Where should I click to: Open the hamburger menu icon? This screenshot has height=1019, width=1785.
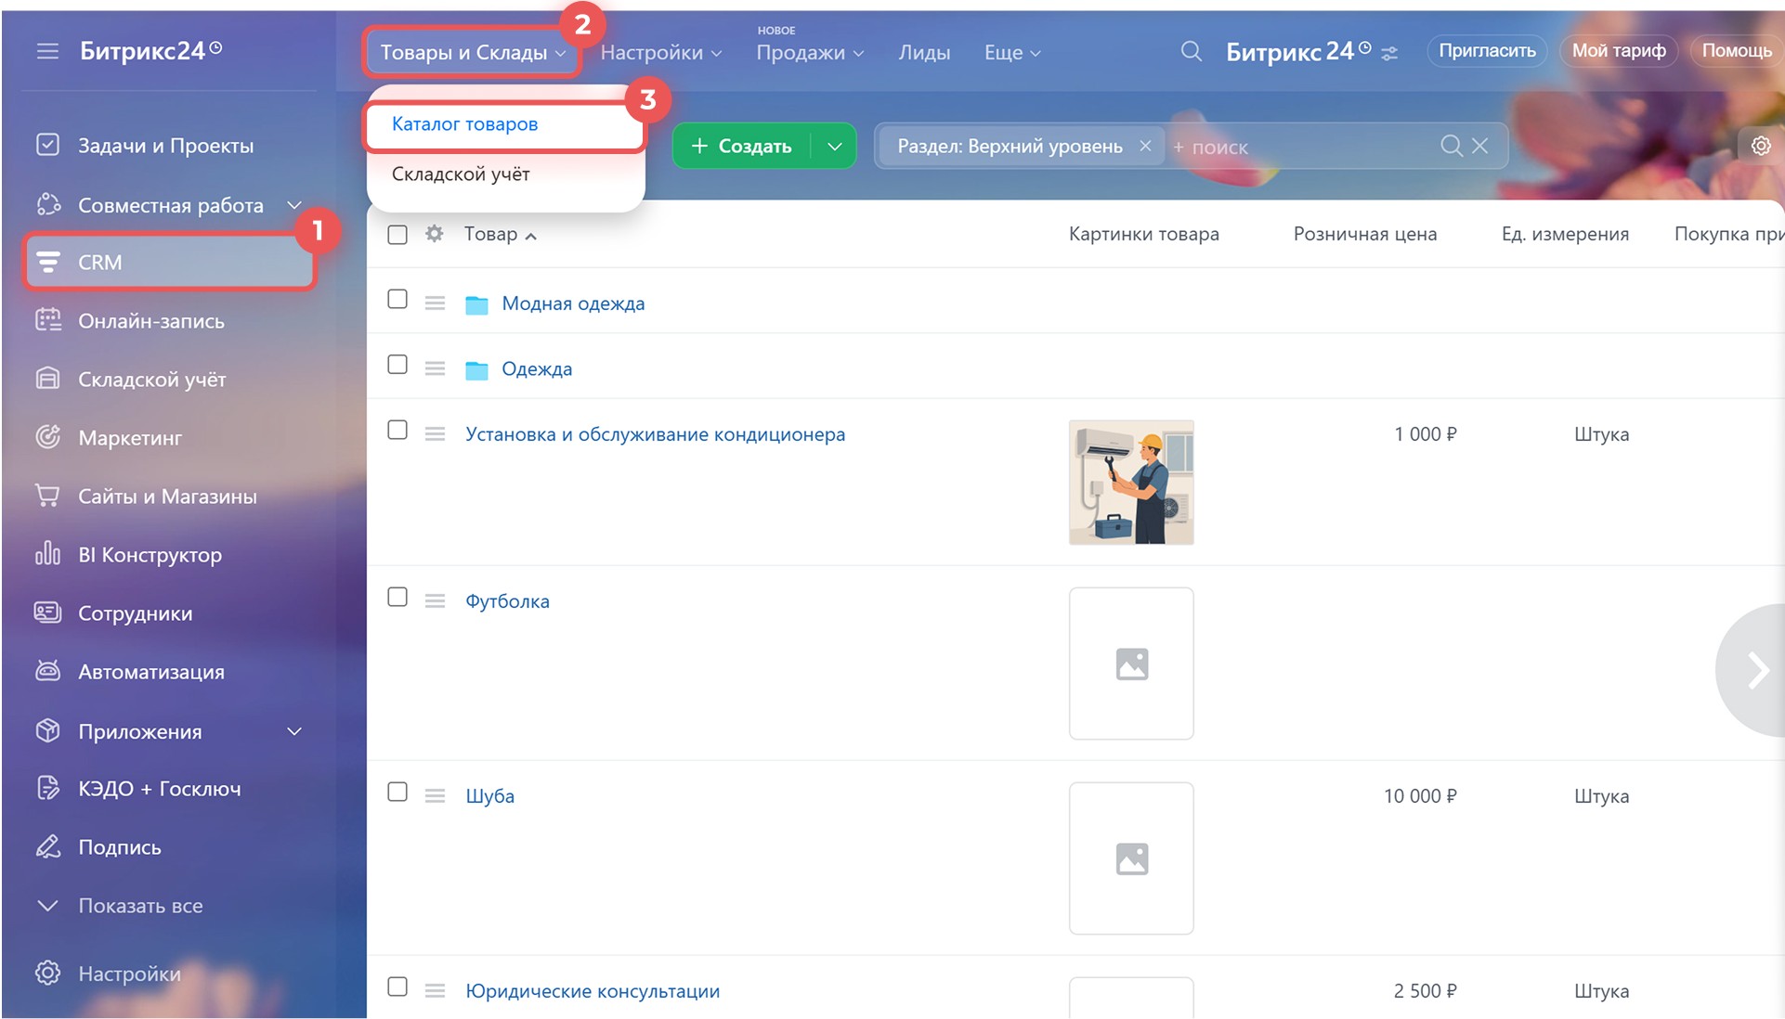(47, 51)
